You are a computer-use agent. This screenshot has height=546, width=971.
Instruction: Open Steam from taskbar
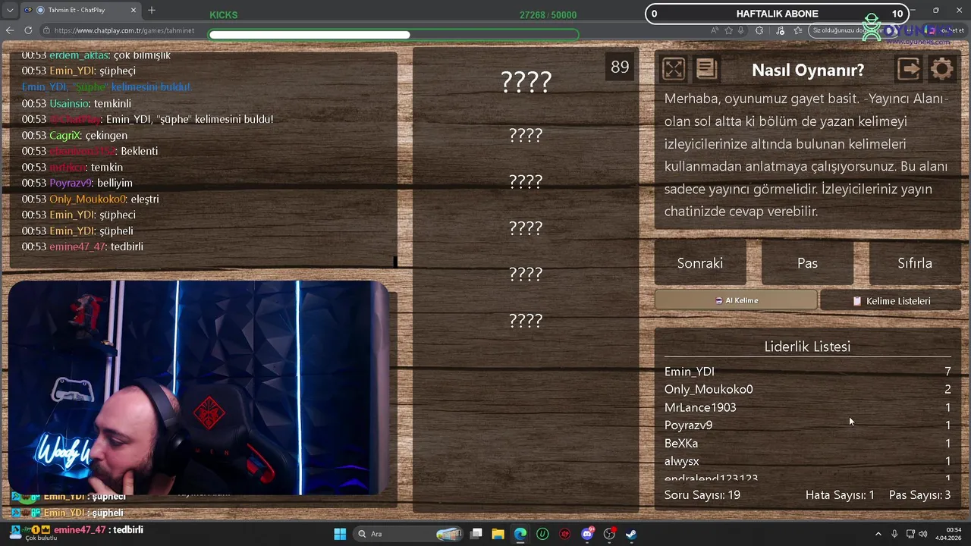click(x=631, y=534)
